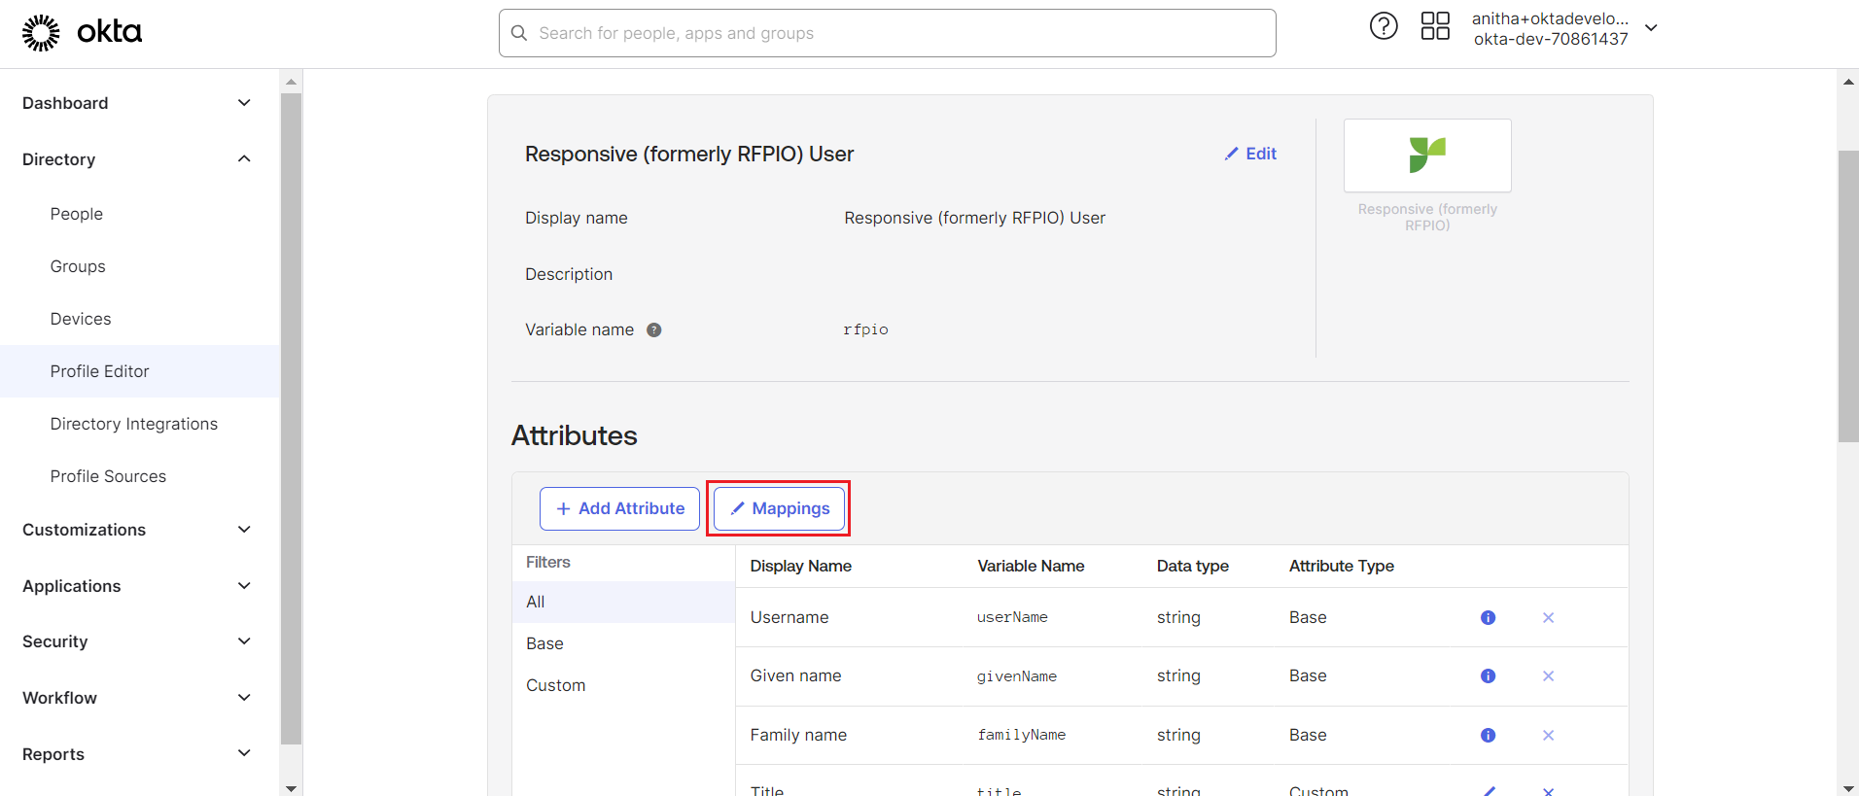View info icon for Given name attribute
Image resolution: width=1859 pixels, height=796 pixels.
pos(1488,675)
